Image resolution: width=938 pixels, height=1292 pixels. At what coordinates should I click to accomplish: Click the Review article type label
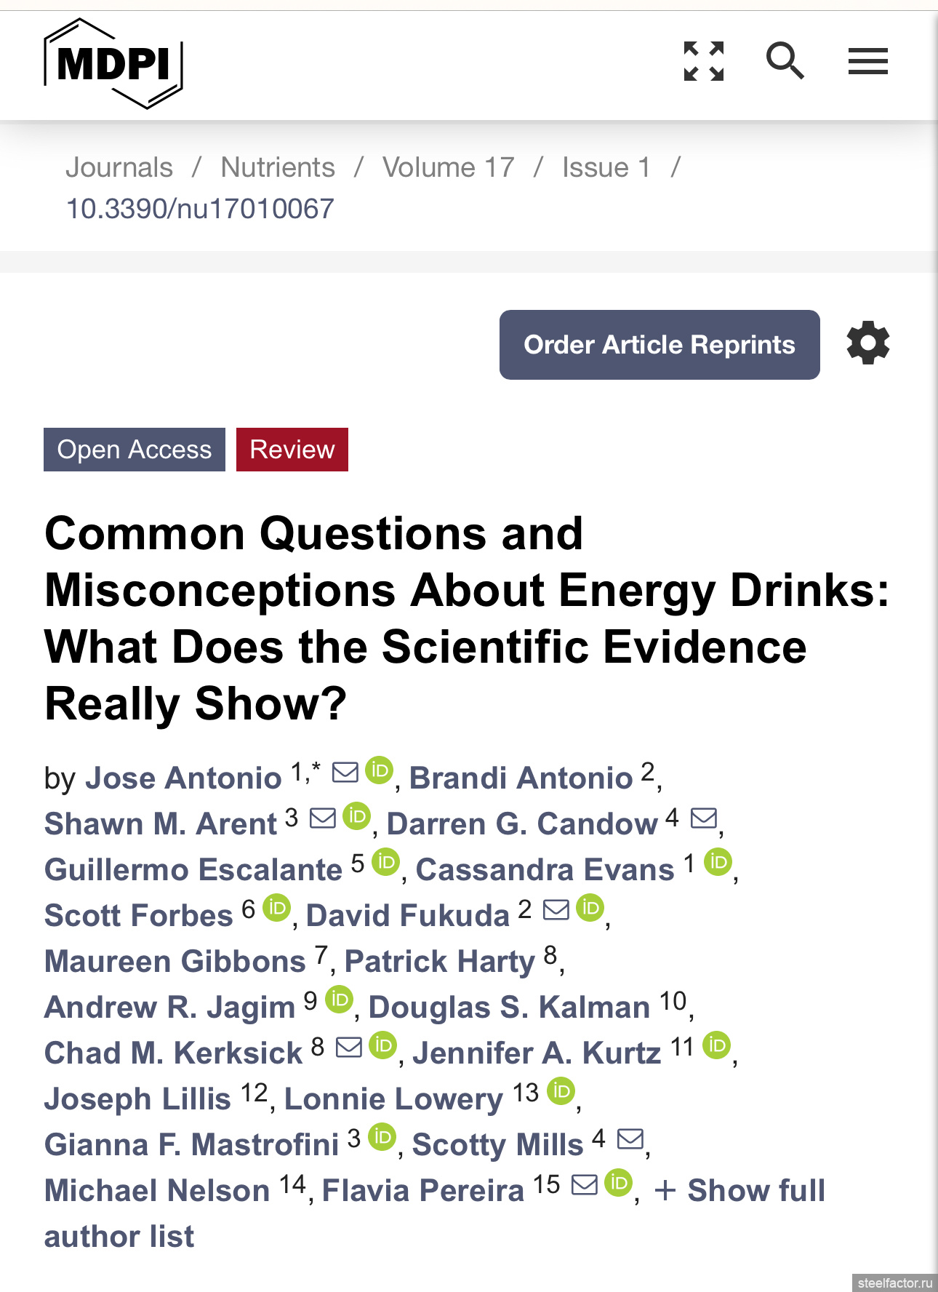click(292, 450)
